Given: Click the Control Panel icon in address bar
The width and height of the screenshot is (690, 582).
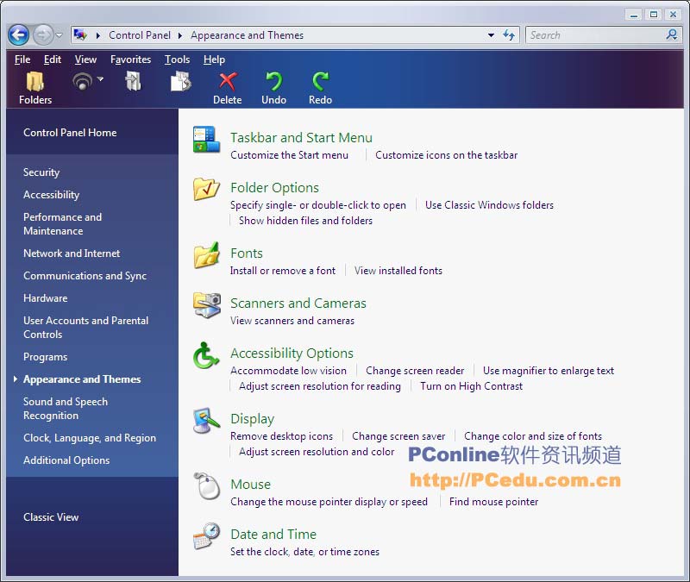Looking at the screenshot, I should [x=80, y=34].
